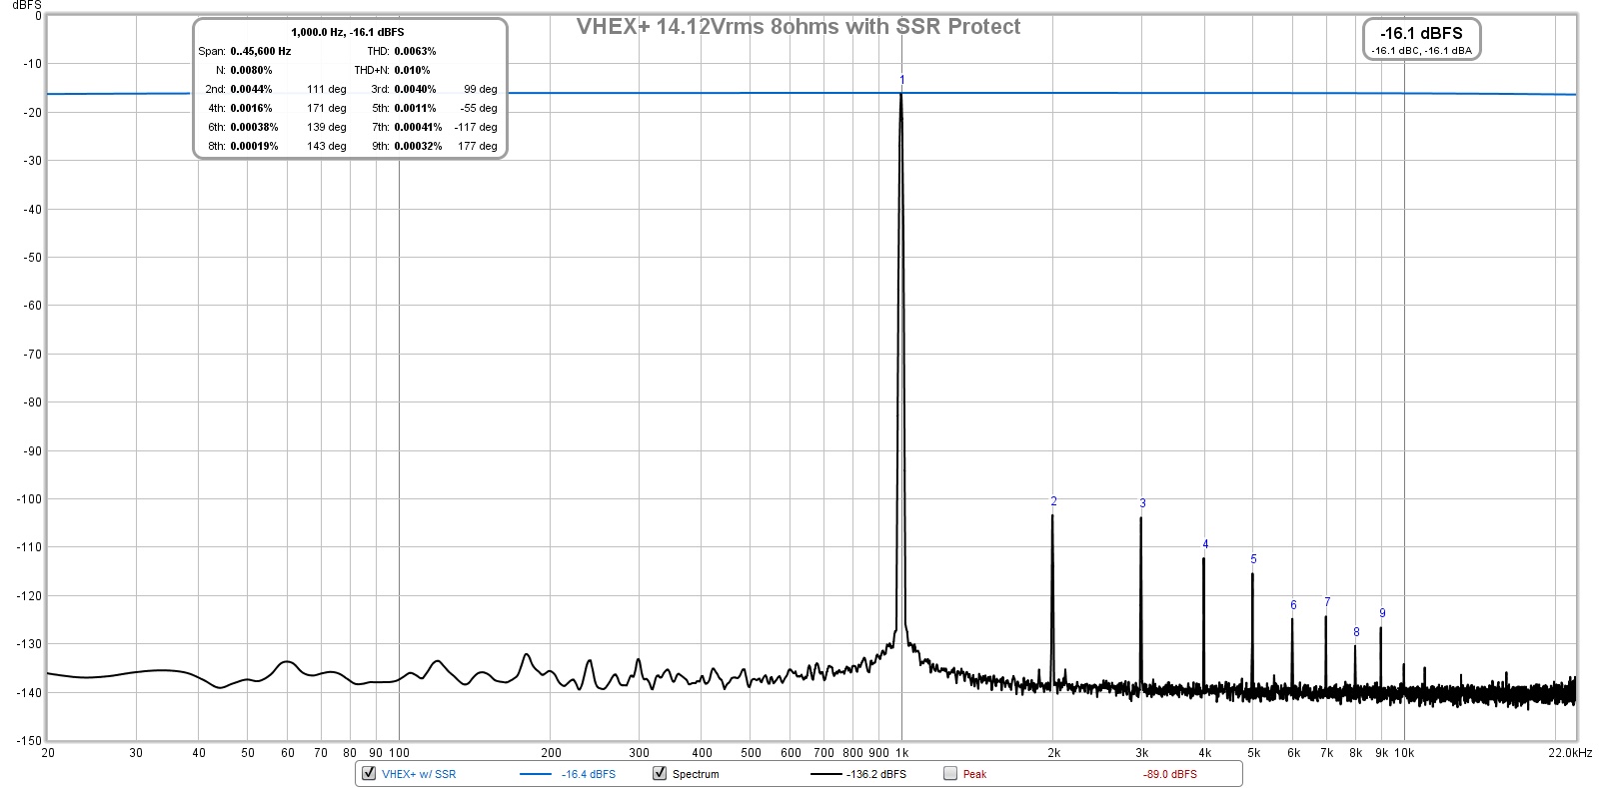Click the -16.4 dBFS legend value
The height and width of the screenshot is (788, 1599).
(589, 774)
